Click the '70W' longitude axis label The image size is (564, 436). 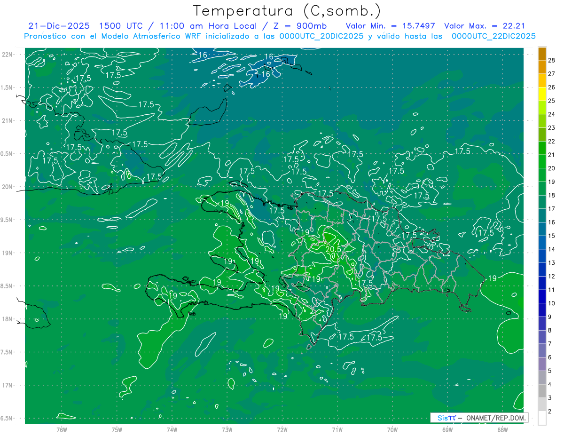[392, 429]
